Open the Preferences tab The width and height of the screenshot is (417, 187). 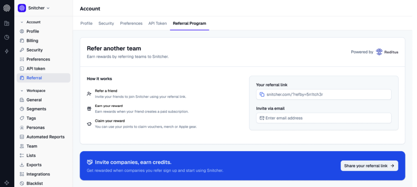tap(131, 24)
